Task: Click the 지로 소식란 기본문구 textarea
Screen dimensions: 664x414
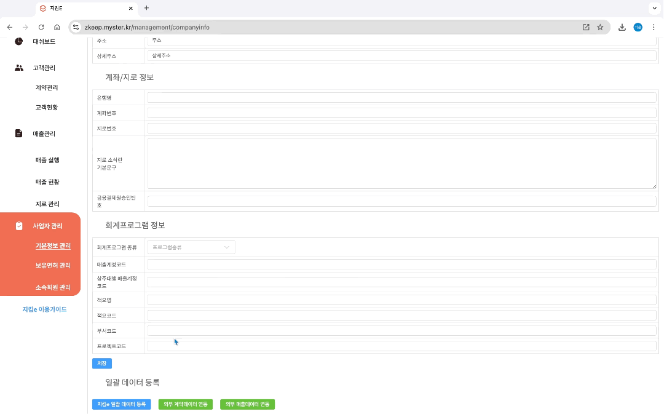Action: coord(402,164)
